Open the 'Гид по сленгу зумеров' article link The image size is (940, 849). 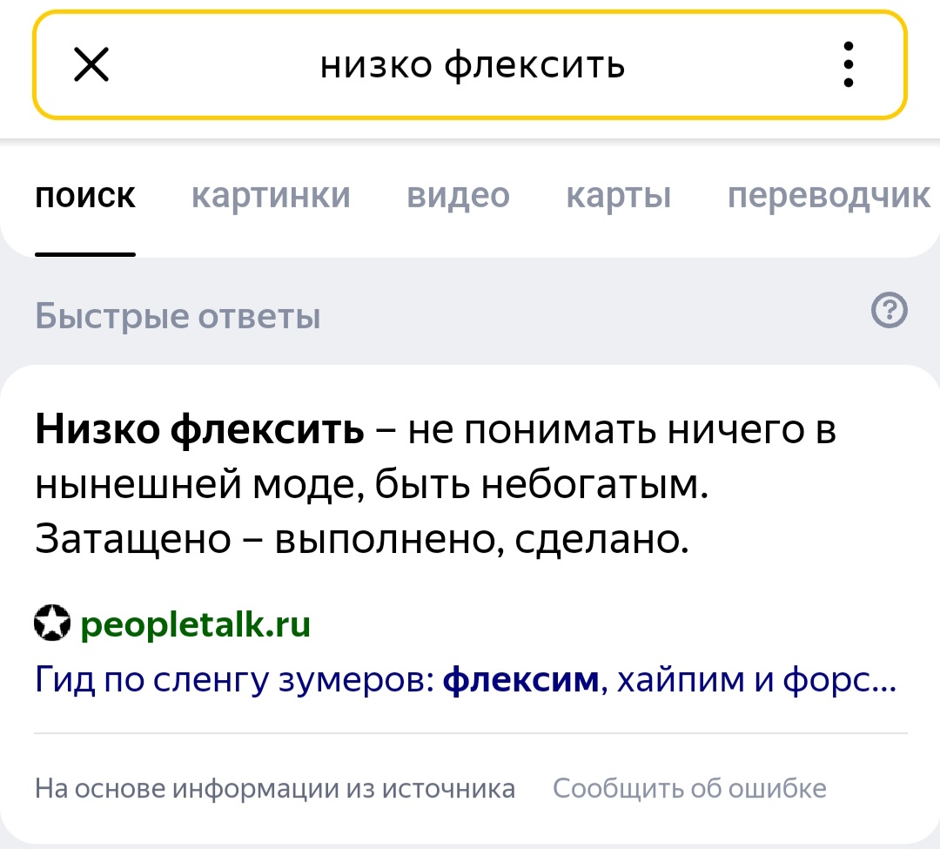coord(465,680)
